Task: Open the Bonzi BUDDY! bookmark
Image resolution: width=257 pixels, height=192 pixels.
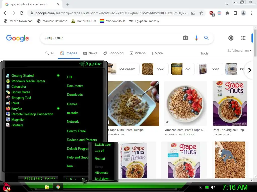Action: (84, 21)
